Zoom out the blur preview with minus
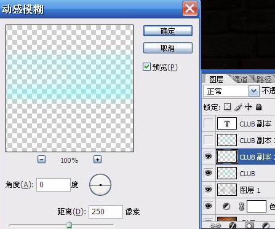This screenshot has width=275, height=229. point(42,160)
